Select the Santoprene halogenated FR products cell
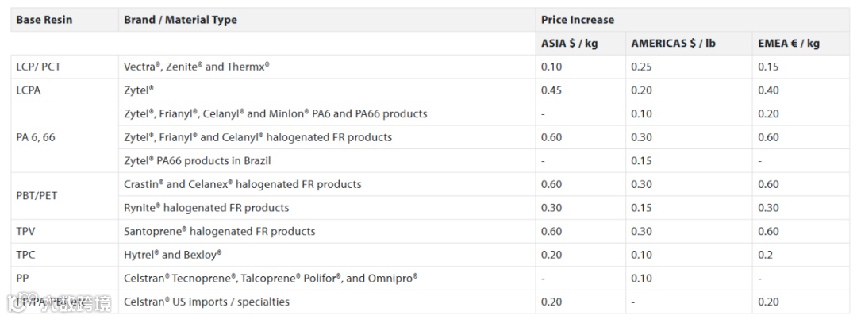 [x=219, y=231]
